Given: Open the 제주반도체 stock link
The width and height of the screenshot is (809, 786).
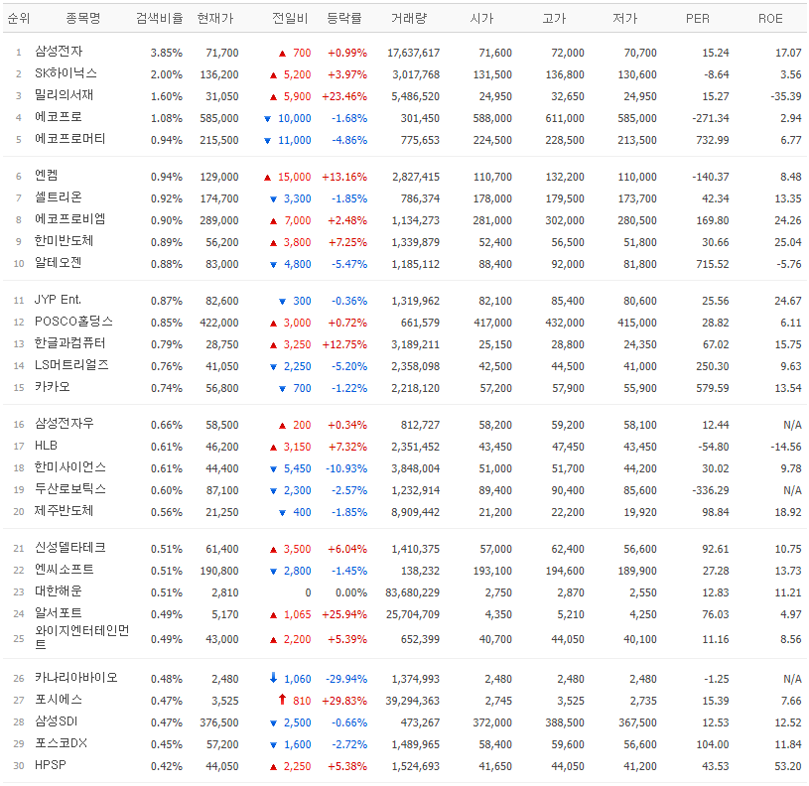Looking at the screenshot, I should 64,512.
